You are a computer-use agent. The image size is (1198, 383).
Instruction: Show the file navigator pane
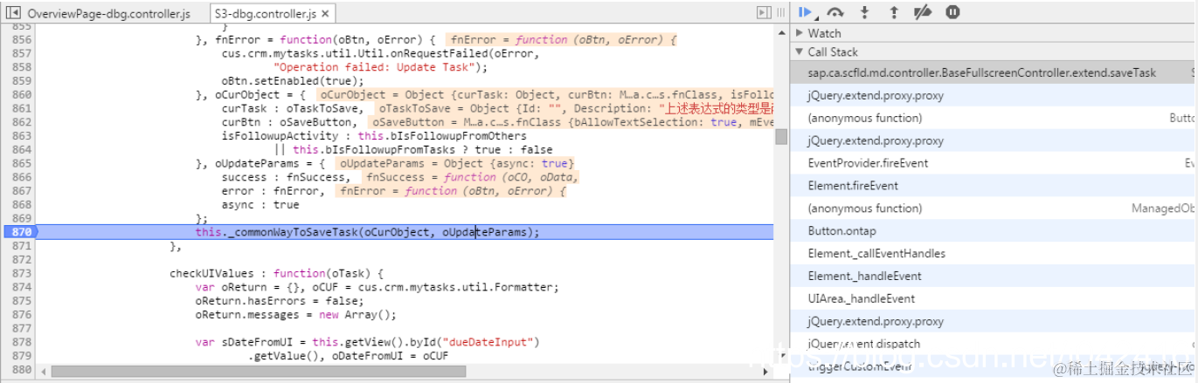(x=13, y=13)
